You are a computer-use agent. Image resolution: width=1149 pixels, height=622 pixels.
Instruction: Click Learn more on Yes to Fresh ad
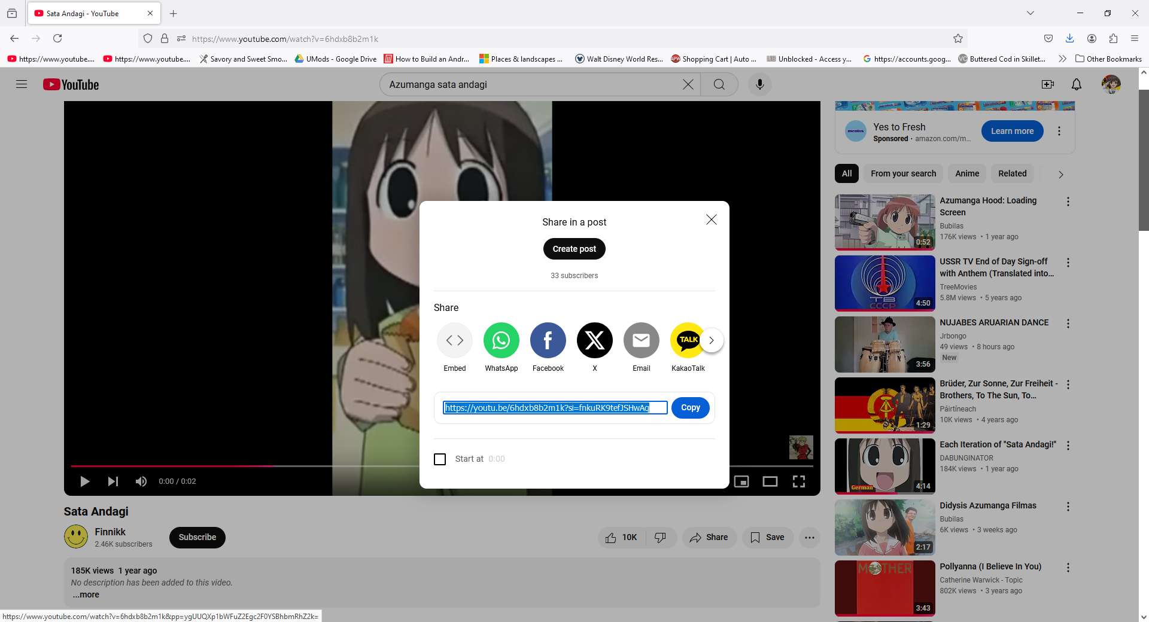coord(1013,131)
